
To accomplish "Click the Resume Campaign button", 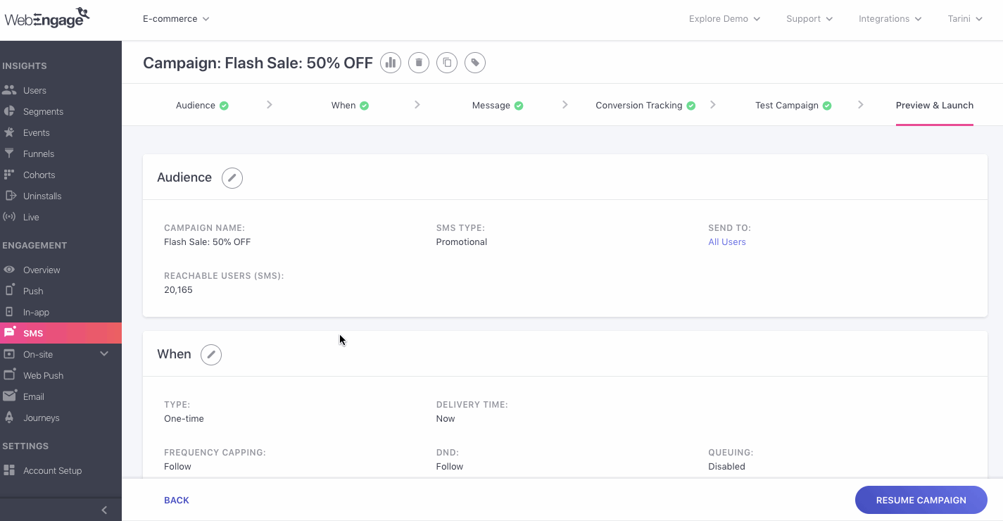I will point(921,500).
